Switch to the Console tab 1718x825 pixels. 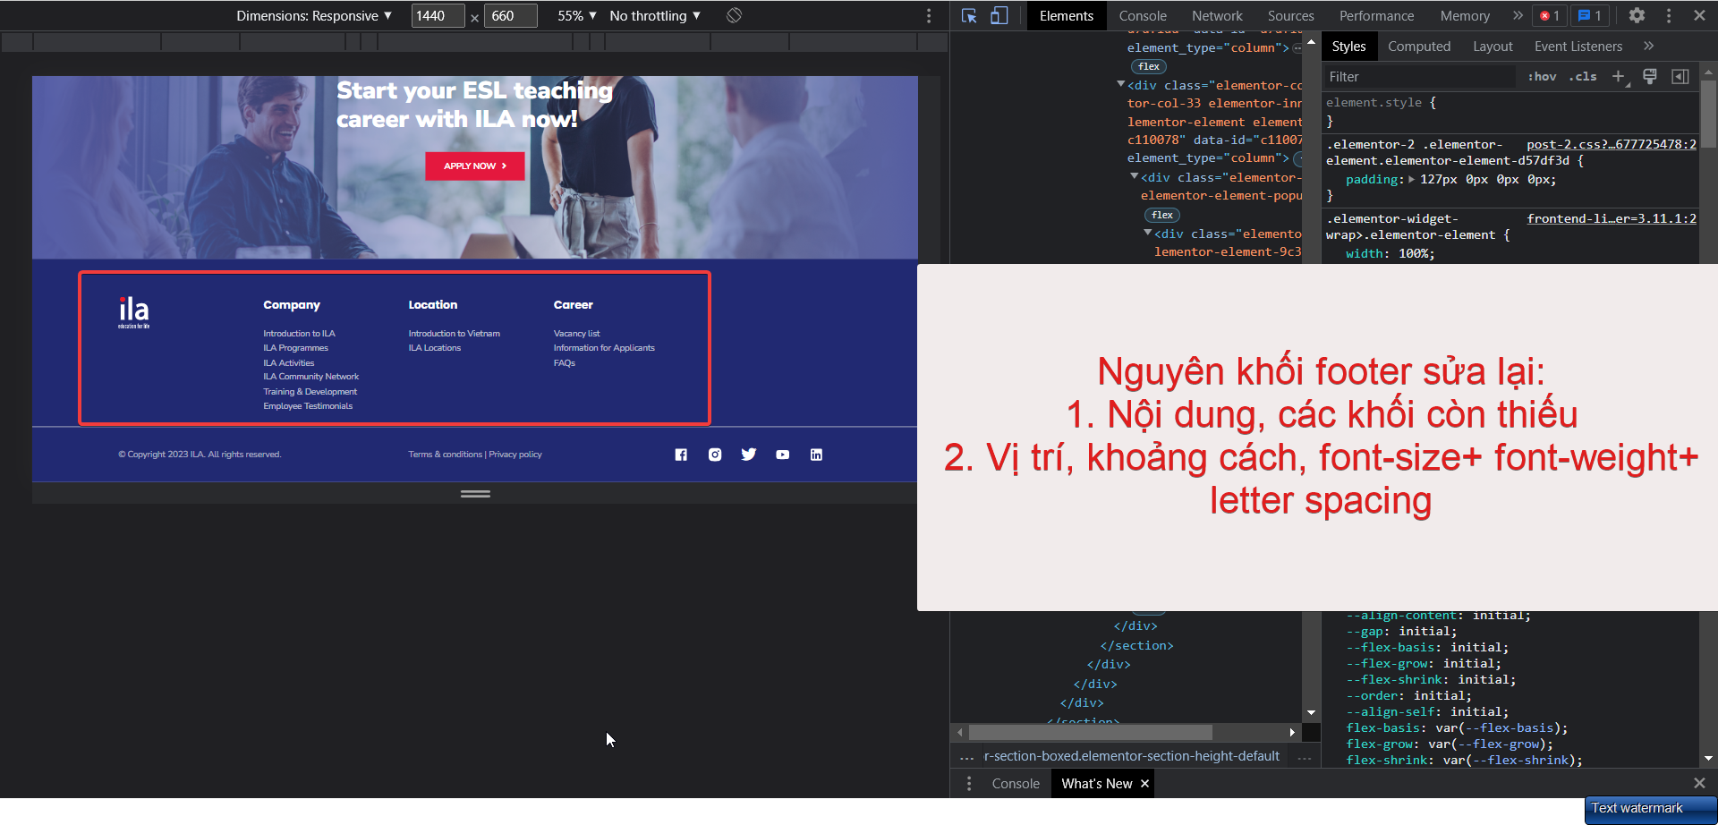pos(1143,15)
